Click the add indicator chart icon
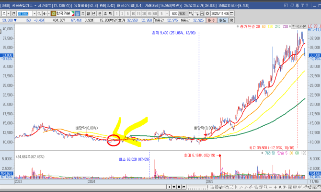Image resolution: width=321 pixels, height=192 pixels. coord(191,13)
